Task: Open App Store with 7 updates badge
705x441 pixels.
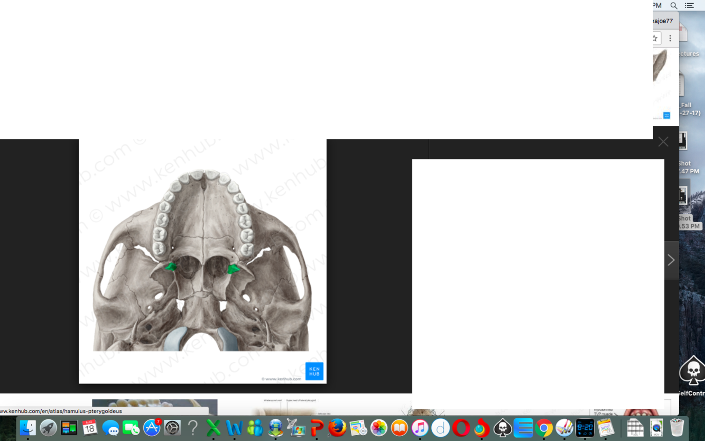Action: [152, 427]
